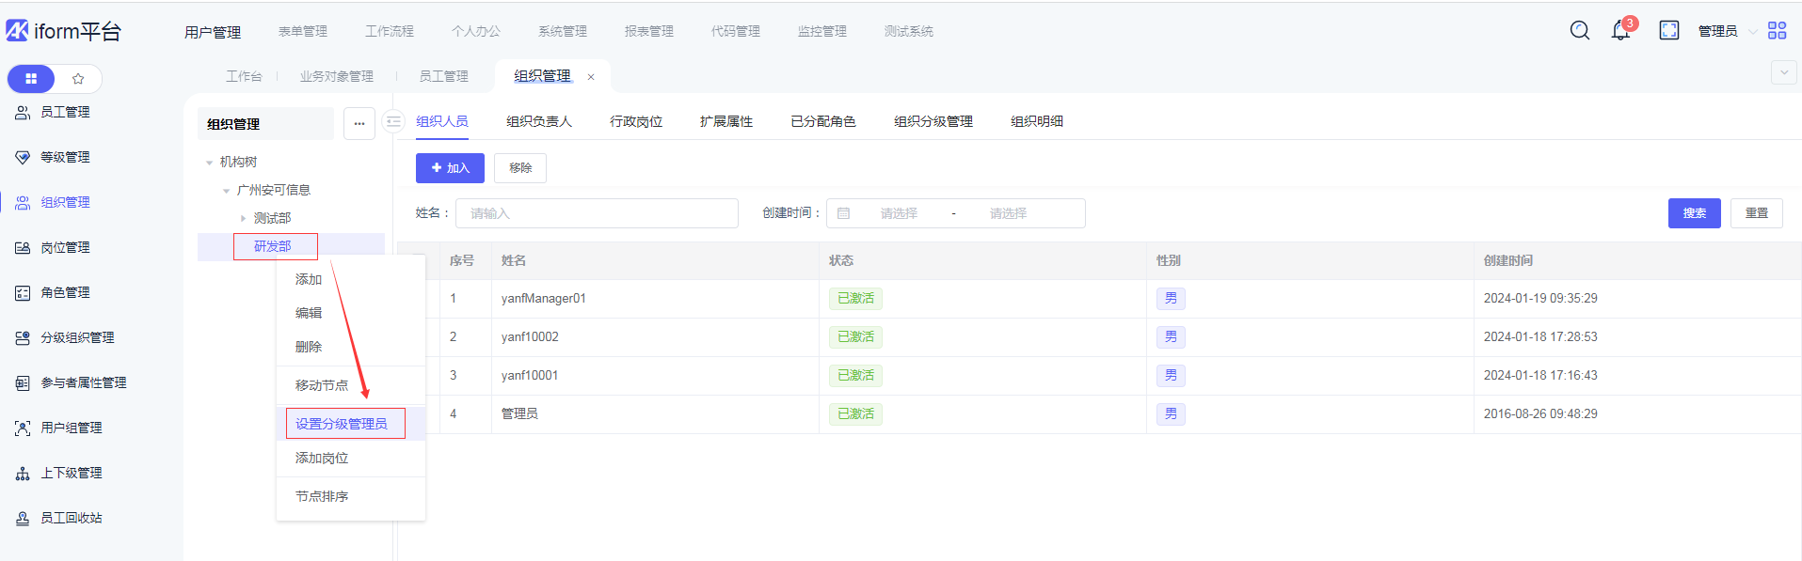Viewport: 1802px width, 561px height.
Task: Click the 姓名 input field
Action: (597, 213)
